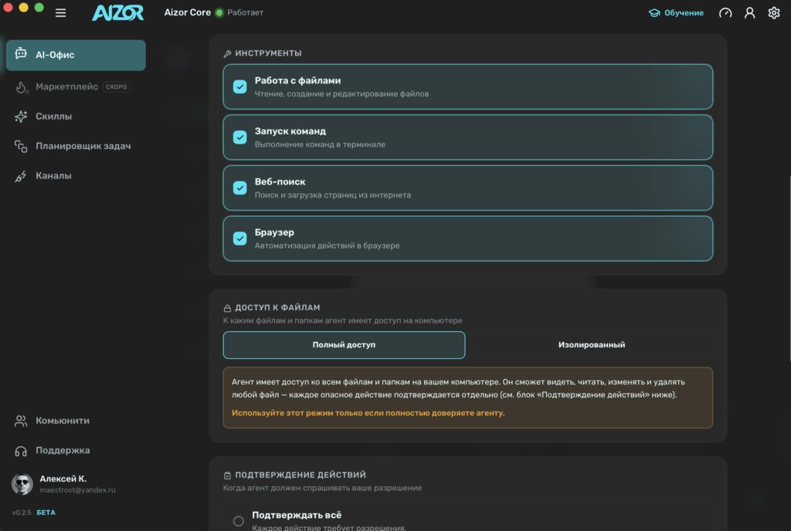Select the Подтверждать всё radio button
This screenshot has width=791, height=531.
(x=239, y=520)
